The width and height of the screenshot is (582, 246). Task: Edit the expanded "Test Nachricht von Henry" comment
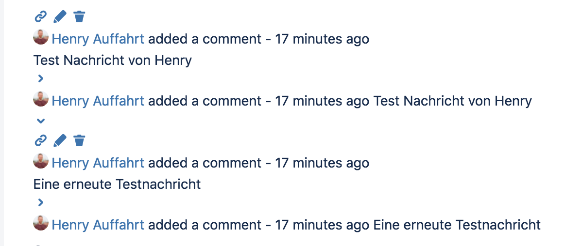60,16
